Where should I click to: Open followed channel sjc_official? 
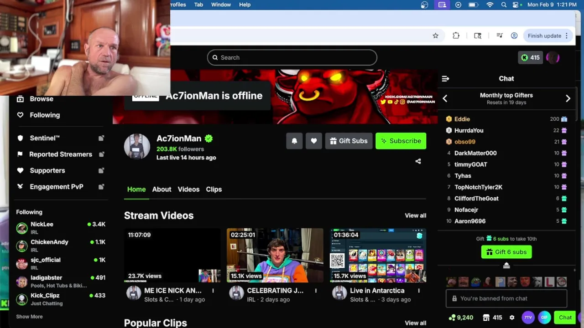pos(61,263)
